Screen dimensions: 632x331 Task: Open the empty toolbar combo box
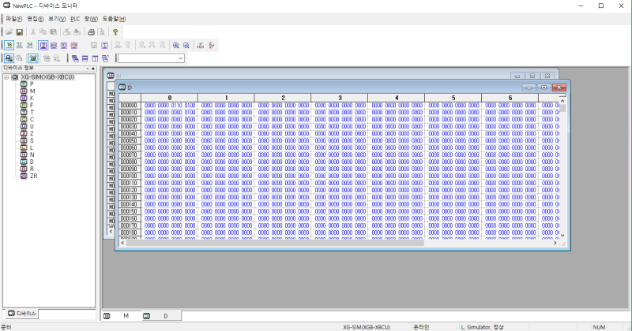[151, 58]
